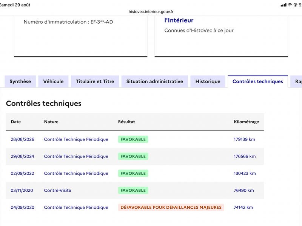Select the Contre-Visite row entry
Screen dimensions: 302x226
point(58,190)
